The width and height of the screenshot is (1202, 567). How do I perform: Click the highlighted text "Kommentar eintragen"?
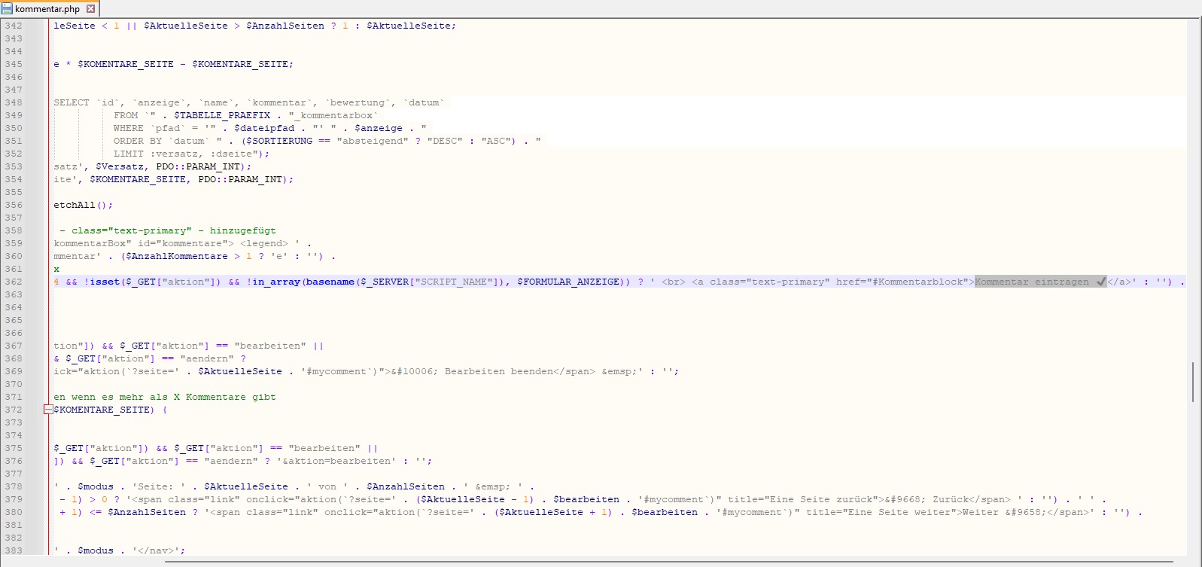1031,282
